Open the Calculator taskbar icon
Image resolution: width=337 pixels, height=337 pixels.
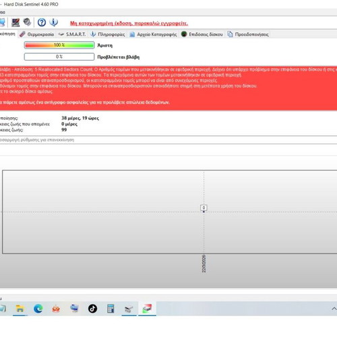(x=111, y=309)
